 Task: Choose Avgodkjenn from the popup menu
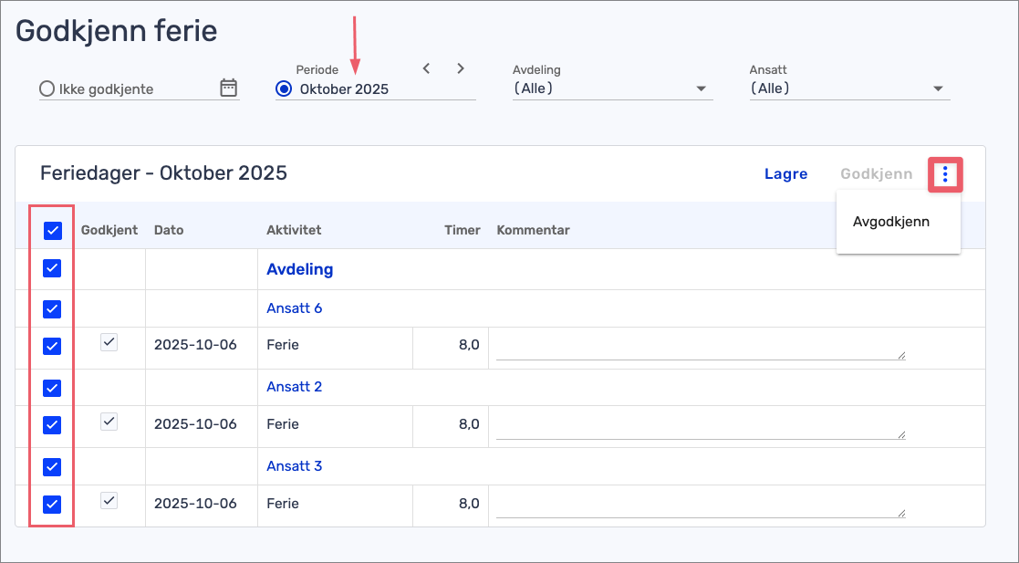point(890,222)
